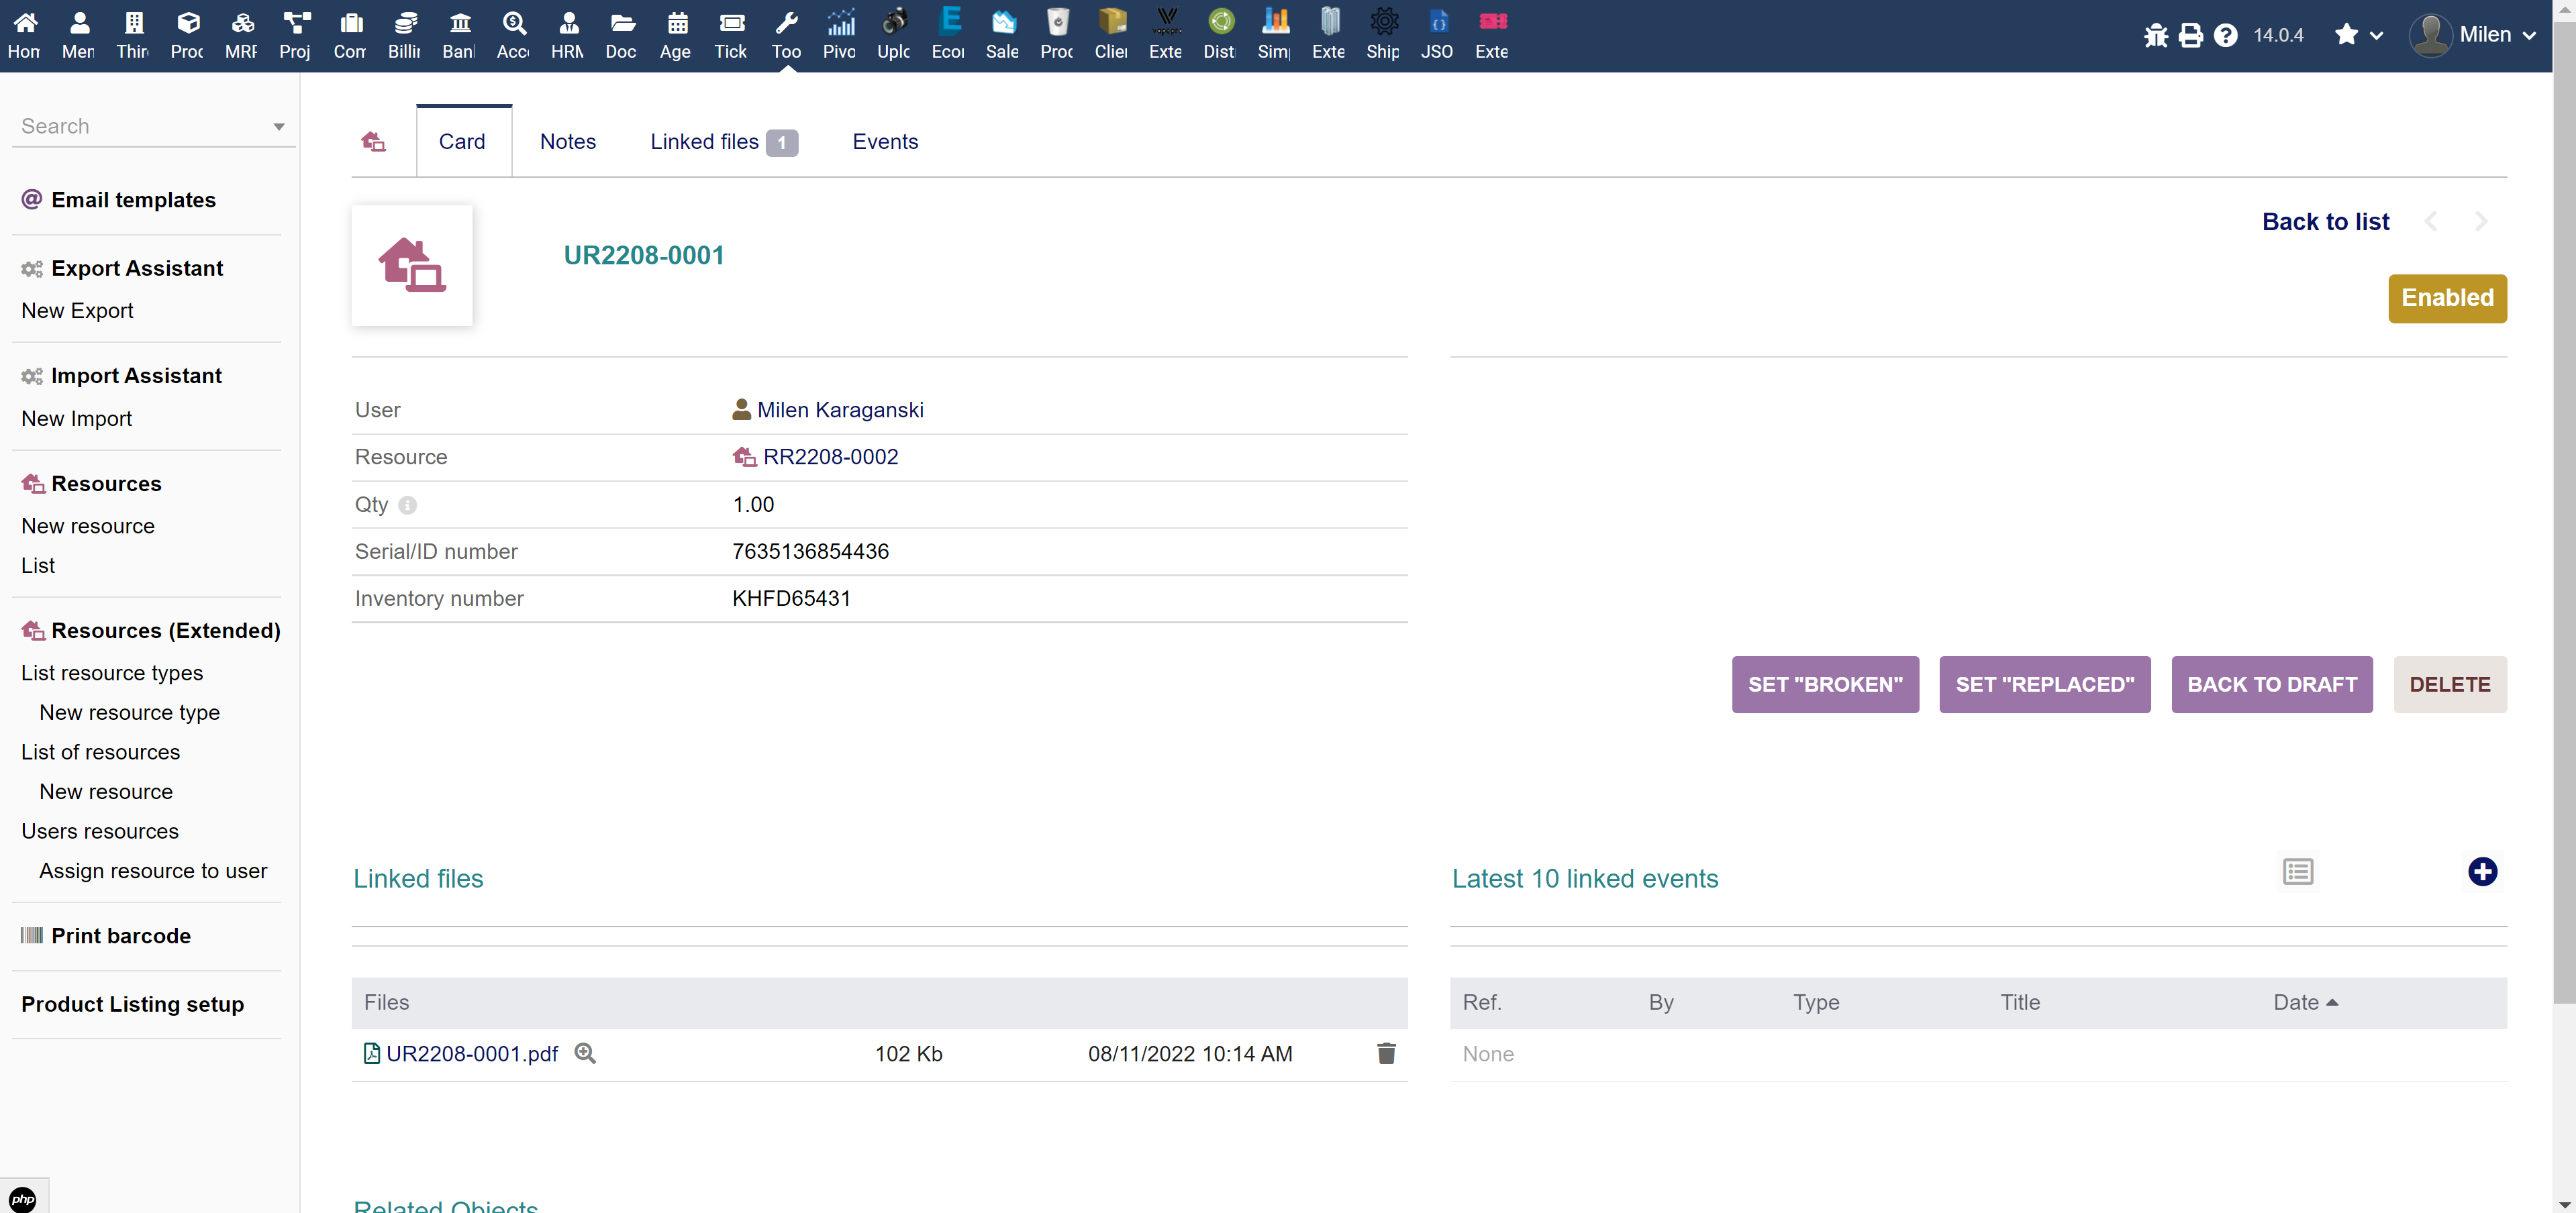Open the events list icon above linked events

[2298, 871]
